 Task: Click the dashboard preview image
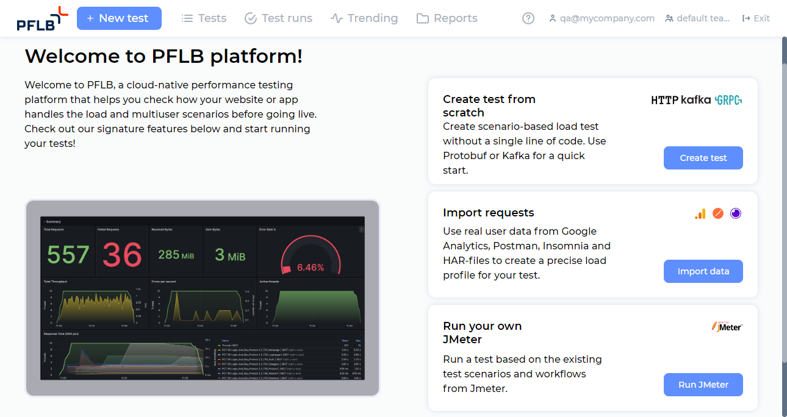click(203, 298)
